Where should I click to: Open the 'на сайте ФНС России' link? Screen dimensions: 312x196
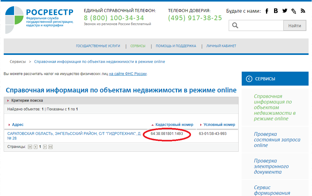click(x=128, y=74)
